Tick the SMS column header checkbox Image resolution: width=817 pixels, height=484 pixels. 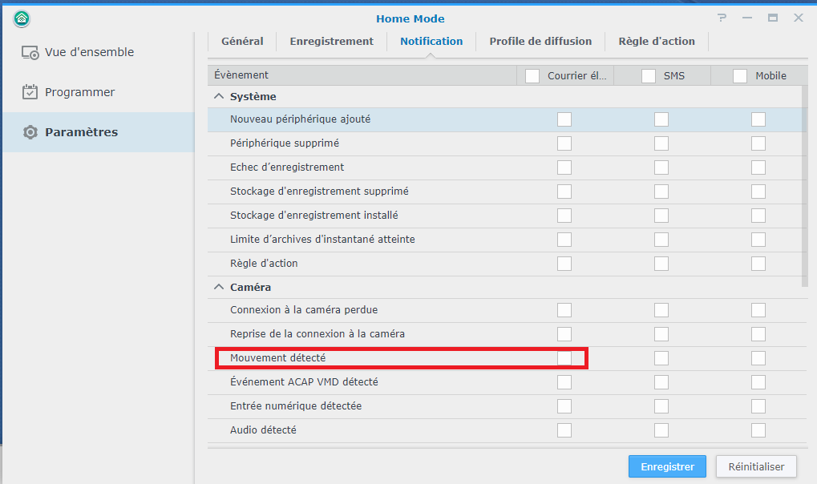tap(649, 76)
